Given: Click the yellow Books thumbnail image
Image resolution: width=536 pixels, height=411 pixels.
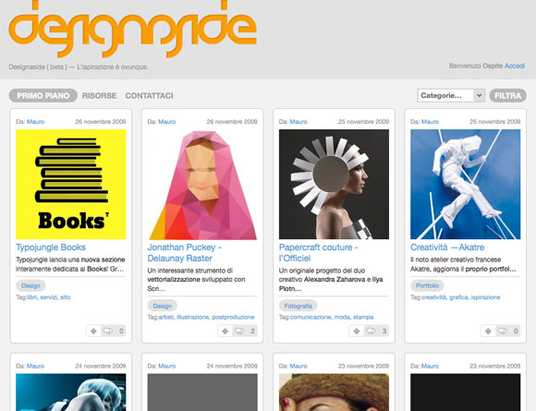Looking at the screenshot, I should 71,184.
